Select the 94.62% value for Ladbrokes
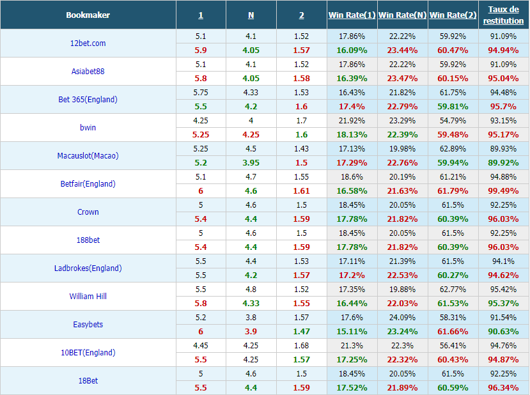Image resolution: width=530 pixels, height=395 pixels. [x=503, y=275]
